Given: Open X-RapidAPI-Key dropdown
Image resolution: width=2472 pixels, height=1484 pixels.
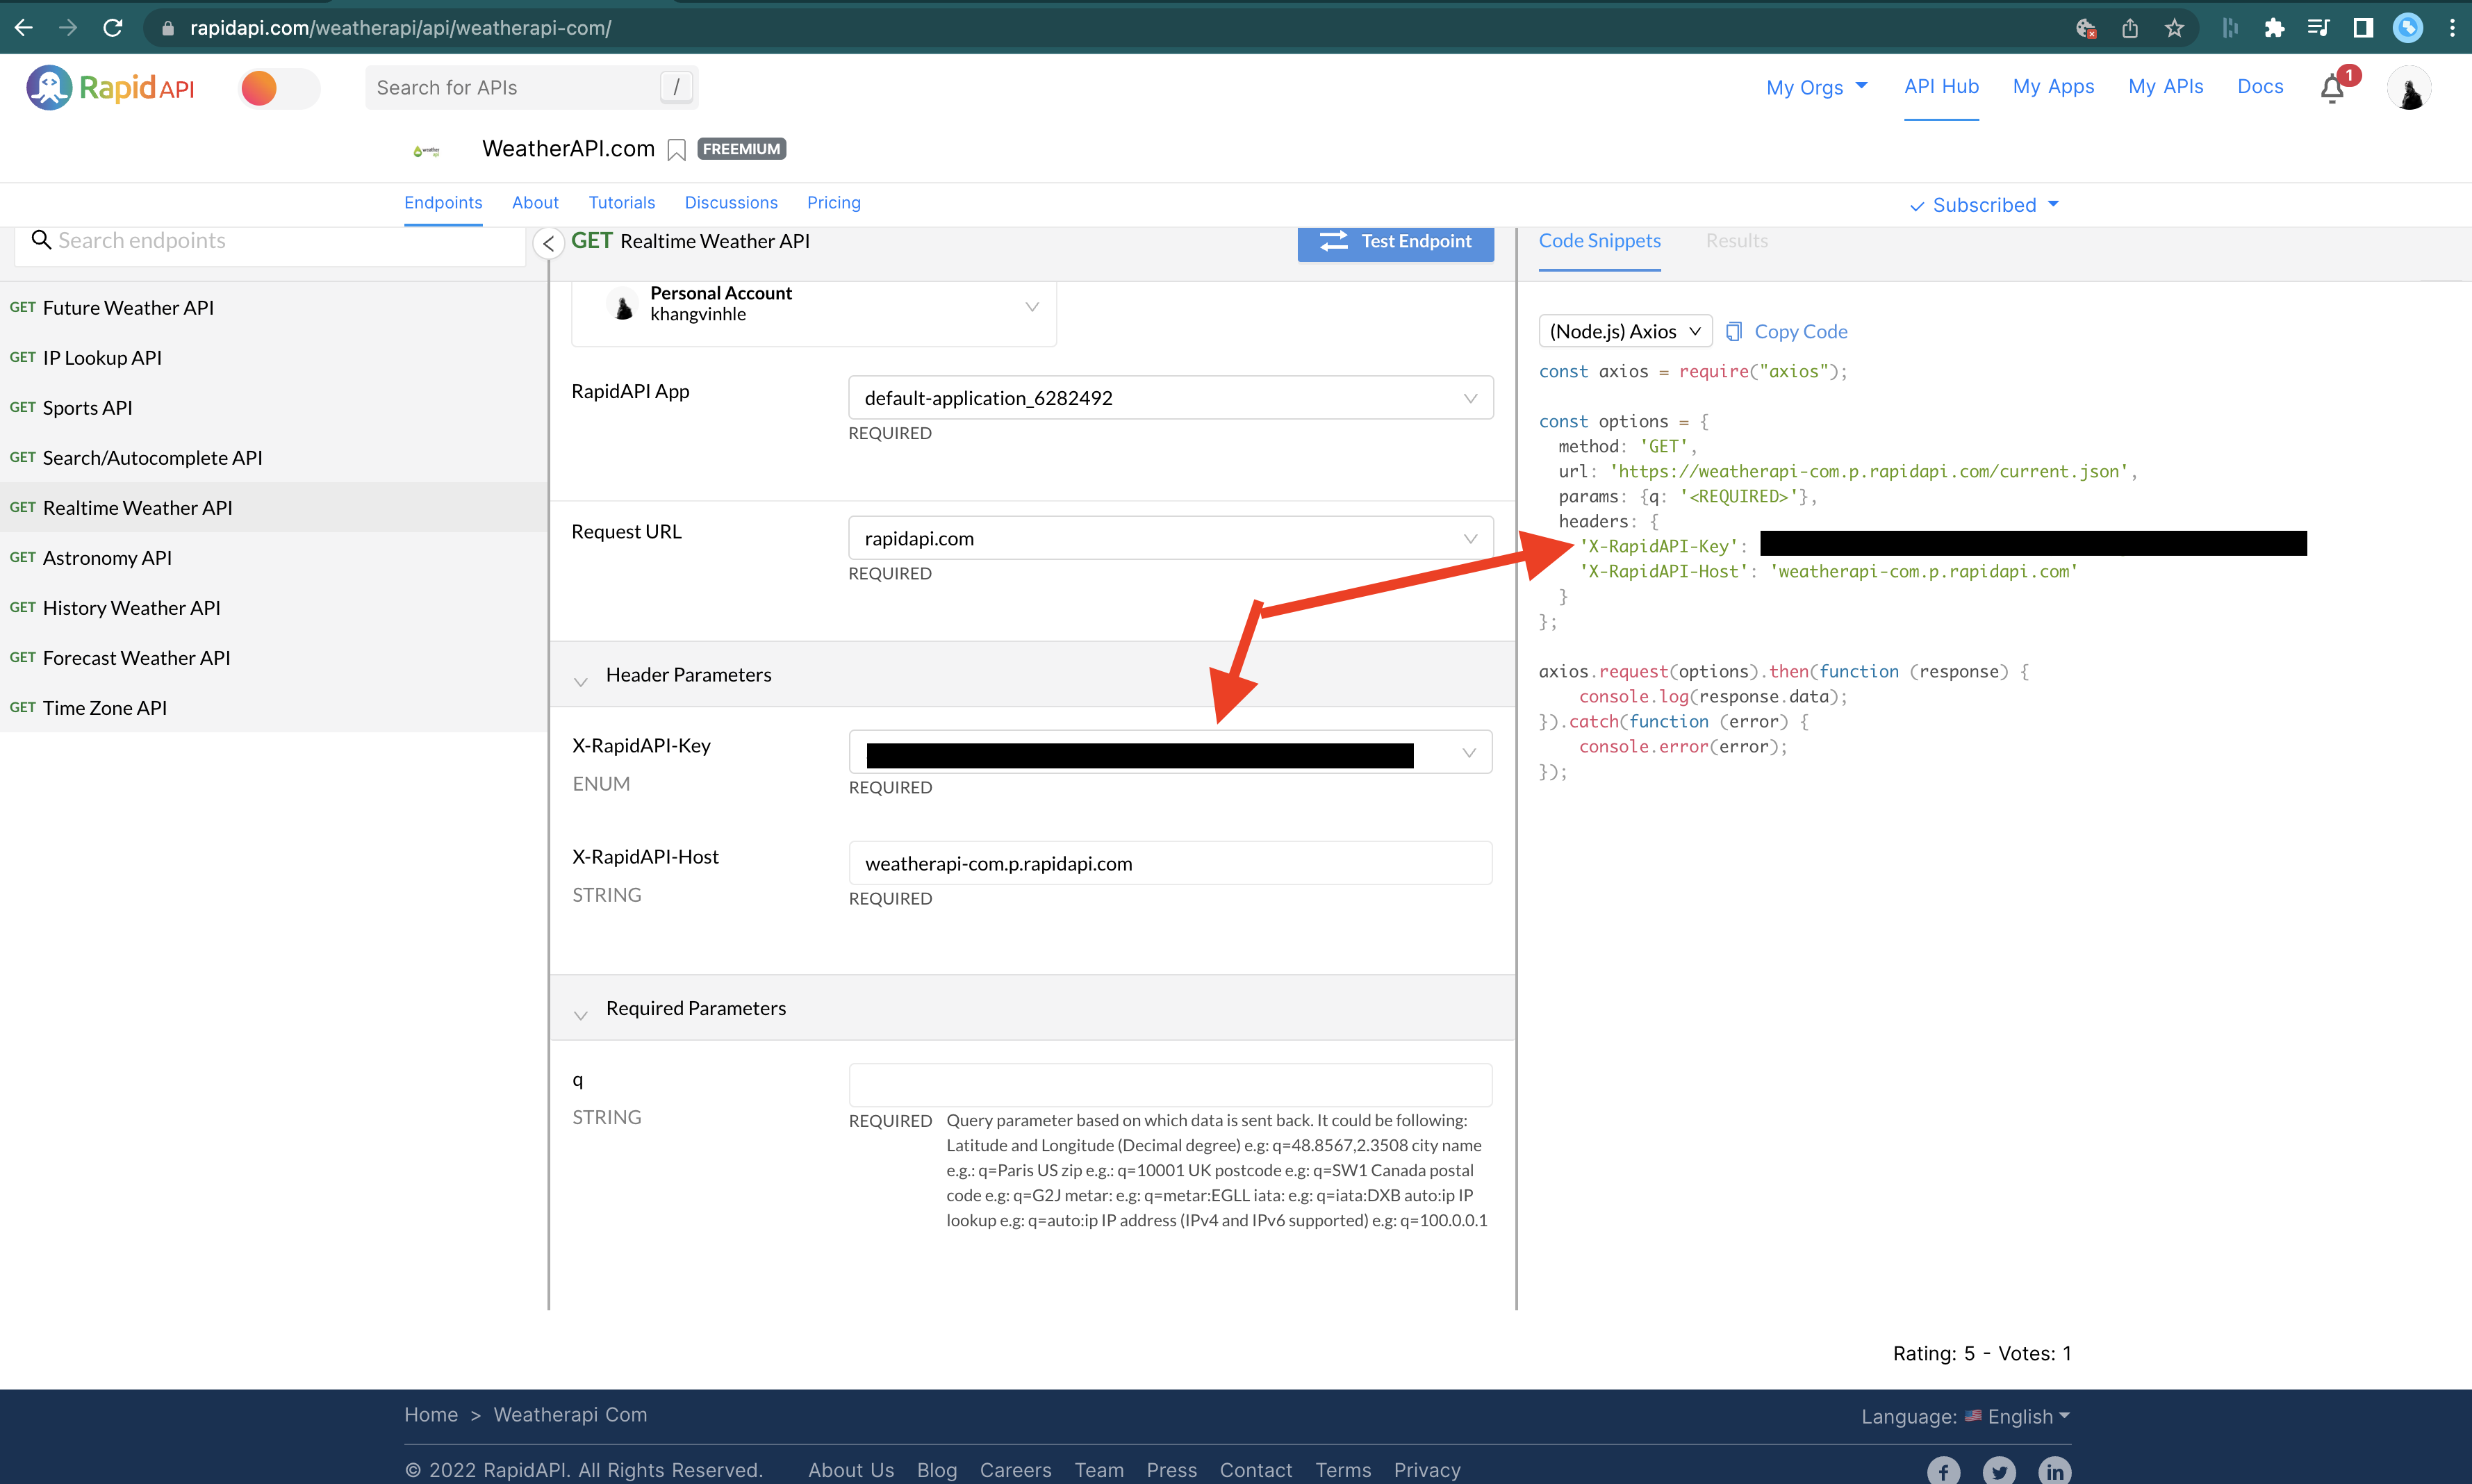Looking at the screenshot, I should click(1171, 752).
